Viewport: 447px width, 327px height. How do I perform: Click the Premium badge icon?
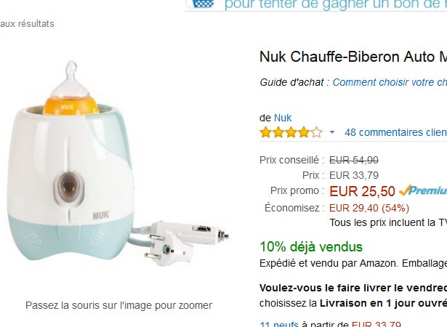(x=423, y=190)
